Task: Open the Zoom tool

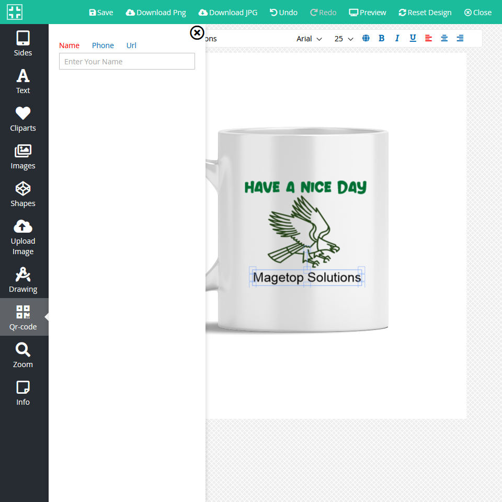Action: click(x=23, y=355)
